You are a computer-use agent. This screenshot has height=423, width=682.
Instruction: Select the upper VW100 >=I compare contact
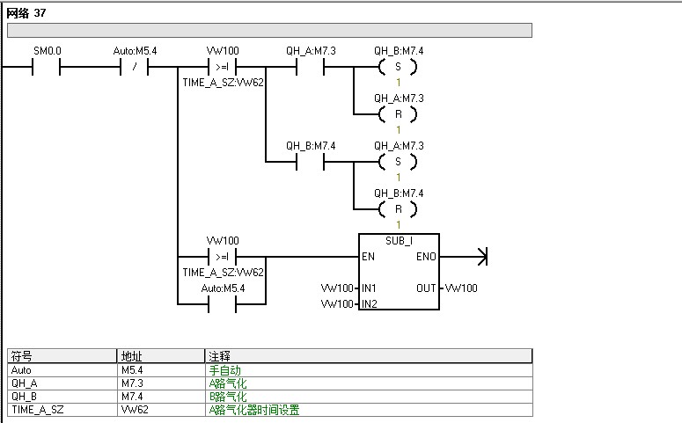(223, 67)
